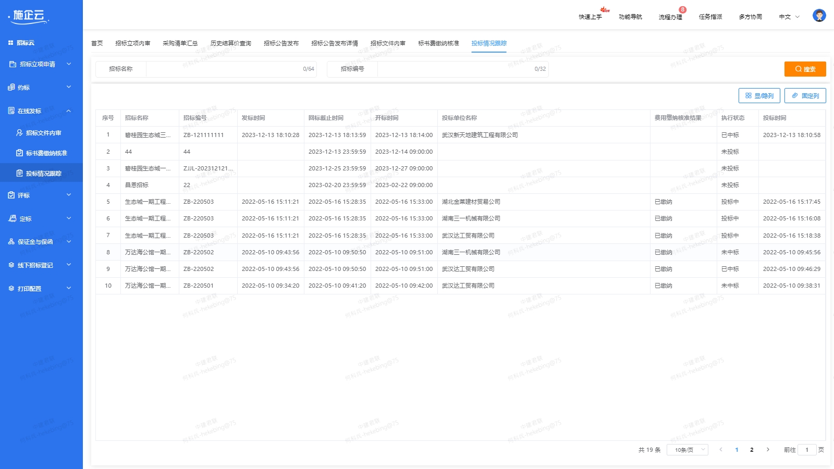Screen dimensions: 834x469
Task: Click the user avatar icon
Action: click(819, 16)
